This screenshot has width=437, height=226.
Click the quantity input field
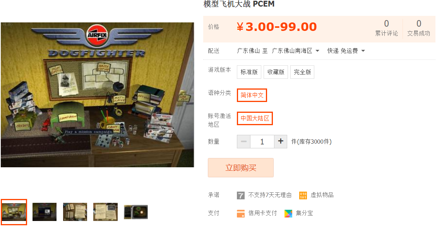tap(262, 141)
